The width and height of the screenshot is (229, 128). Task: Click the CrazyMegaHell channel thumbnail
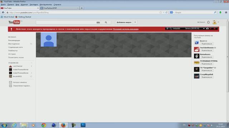pyautogui.click(x=196, y=76)
